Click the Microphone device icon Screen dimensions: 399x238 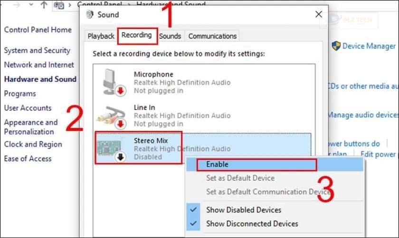point(113,81)
